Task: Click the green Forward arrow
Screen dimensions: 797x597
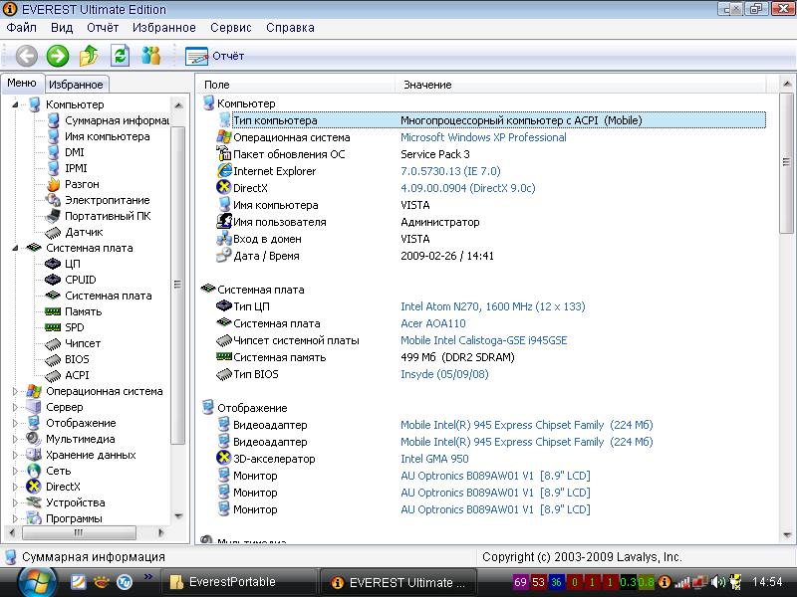Action: click(x=58, y=56)
